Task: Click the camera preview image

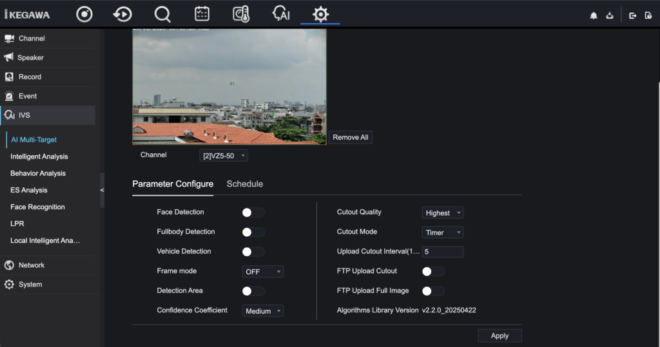Action: coord(229,87)
